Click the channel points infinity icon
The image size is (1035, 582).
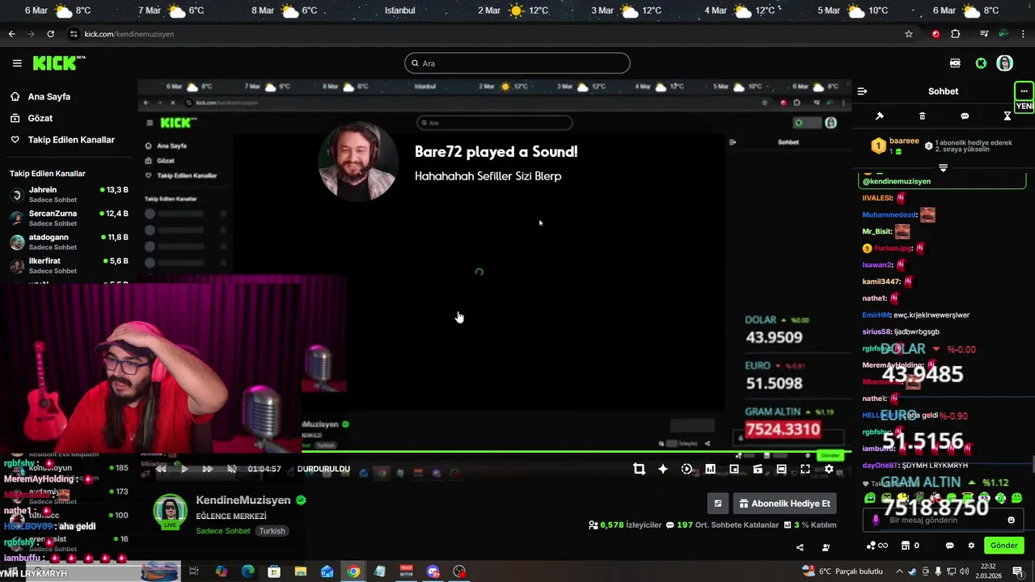click(877, 546)
